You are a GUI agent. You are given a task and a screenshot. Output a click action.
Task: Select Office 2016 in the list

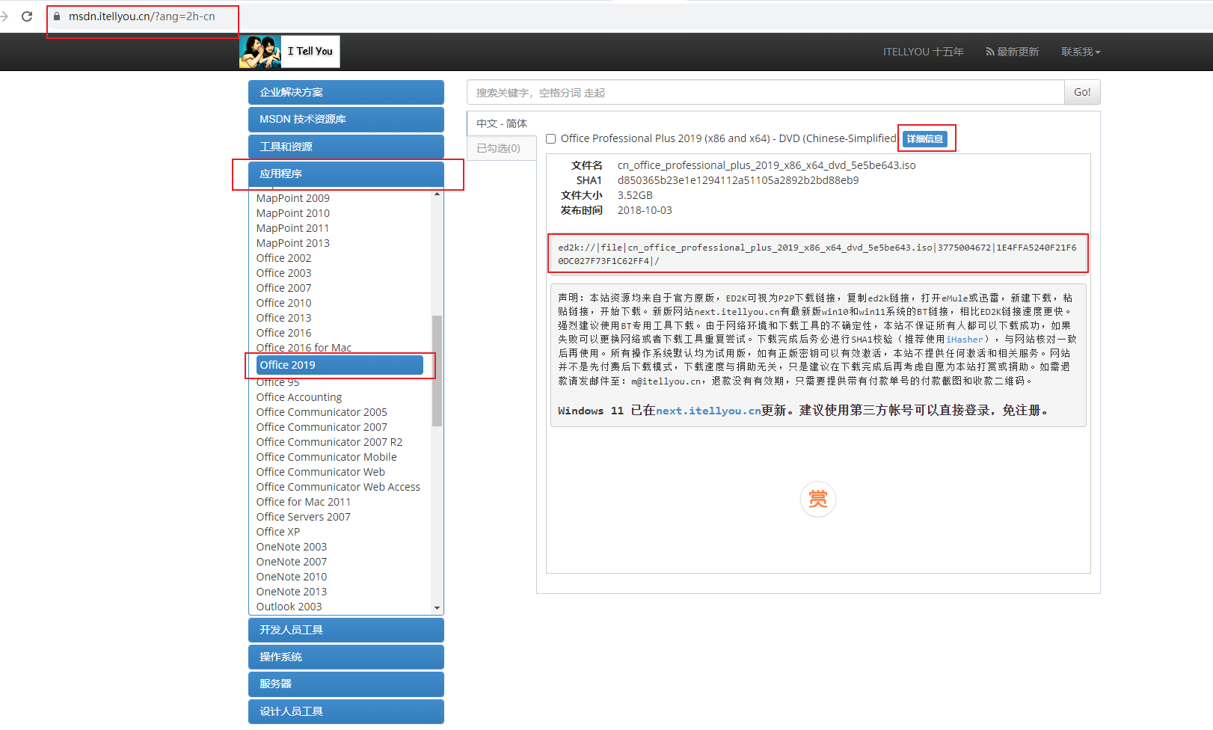284,333
